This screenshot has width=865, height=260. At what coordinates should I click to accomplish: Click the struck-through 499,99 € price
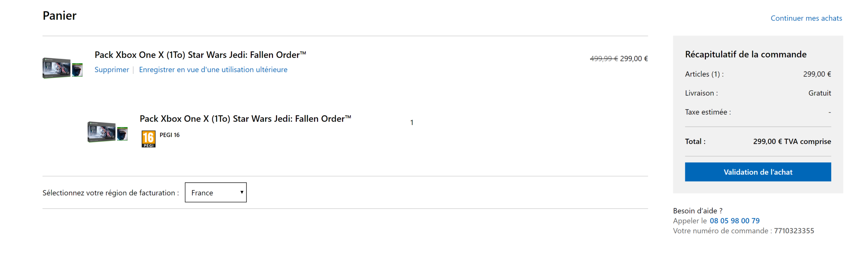click(603, 59)
